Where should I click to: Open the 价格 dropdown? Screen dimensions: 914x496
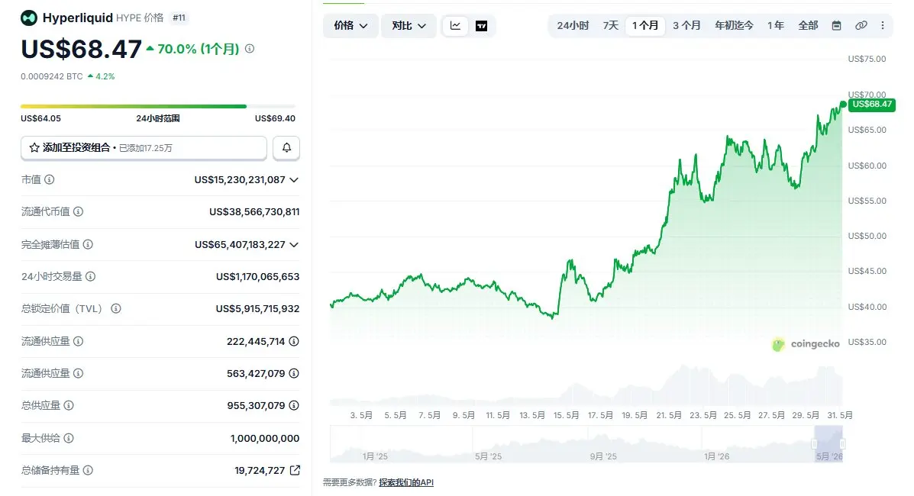pos(350,26)
